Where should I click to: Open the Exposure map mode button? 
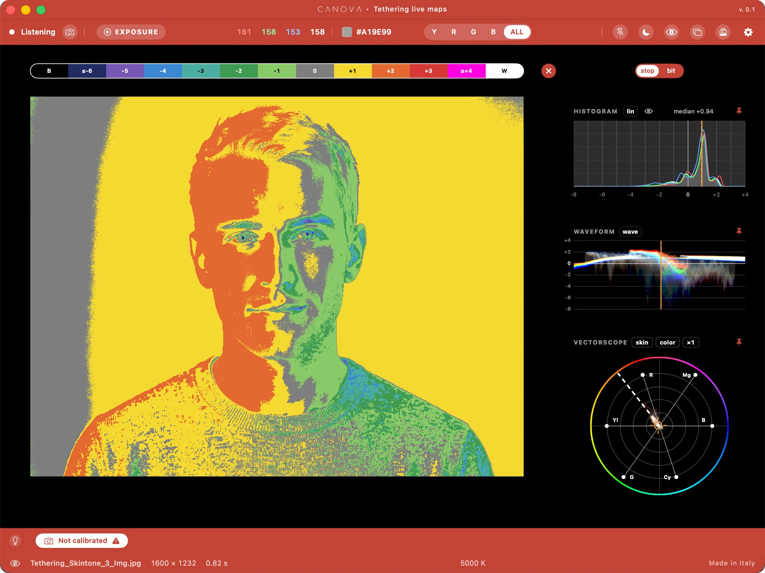131,32
